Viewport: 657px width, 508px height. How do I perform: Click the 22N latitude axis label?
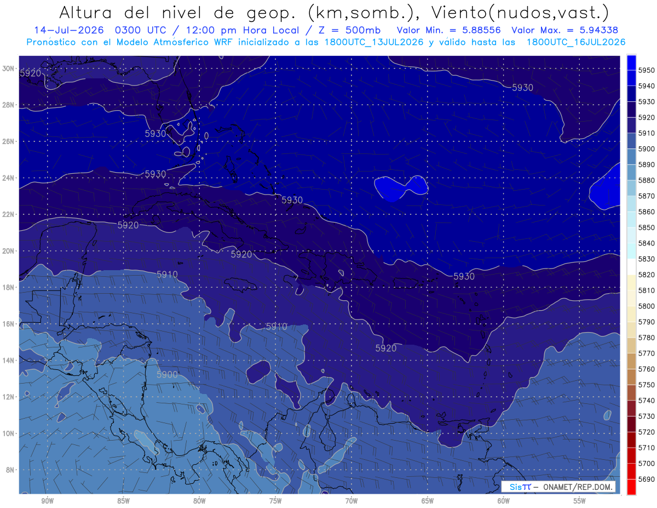pos(8,214)
